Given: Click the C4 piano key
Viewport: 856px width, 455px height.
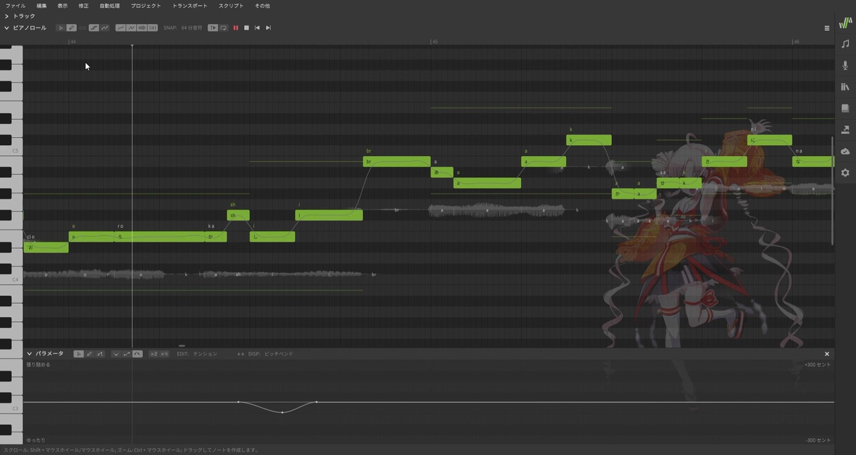Looking at the screenshot, I should click(x=11, y=279).
